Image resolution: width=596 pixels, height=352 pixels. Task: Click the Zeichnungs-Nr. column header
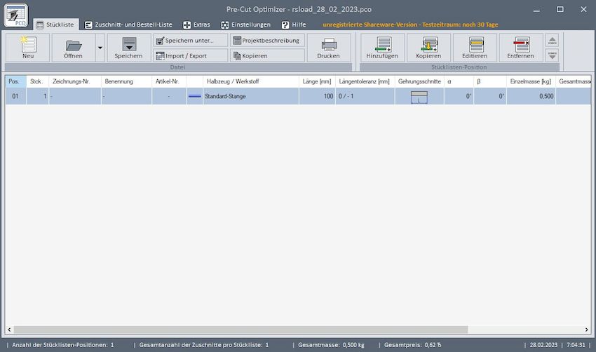pos(75,81)
